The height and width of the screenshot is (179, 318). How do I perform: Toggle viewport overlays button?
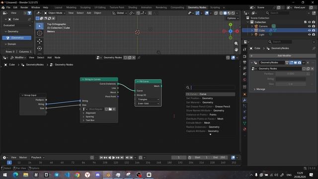click(207, 13)
